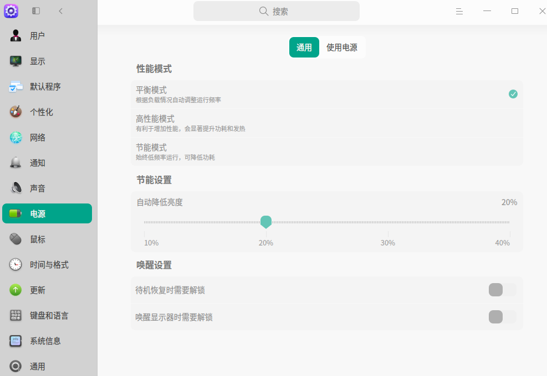Screen dimensions: 547x376
Task: Open the 时间与格式 clock icon
Action: (x=16, y=265)
